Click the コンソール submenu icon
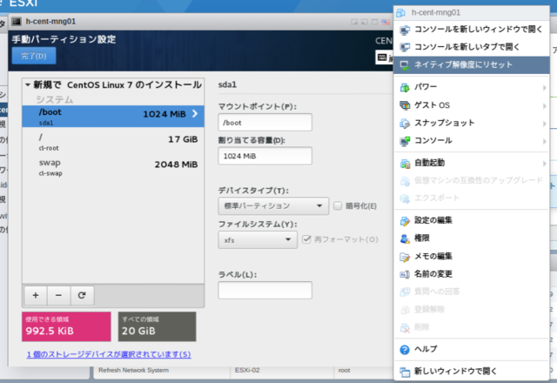The height and width of the screenshot is (383, 557). point(405,141)
